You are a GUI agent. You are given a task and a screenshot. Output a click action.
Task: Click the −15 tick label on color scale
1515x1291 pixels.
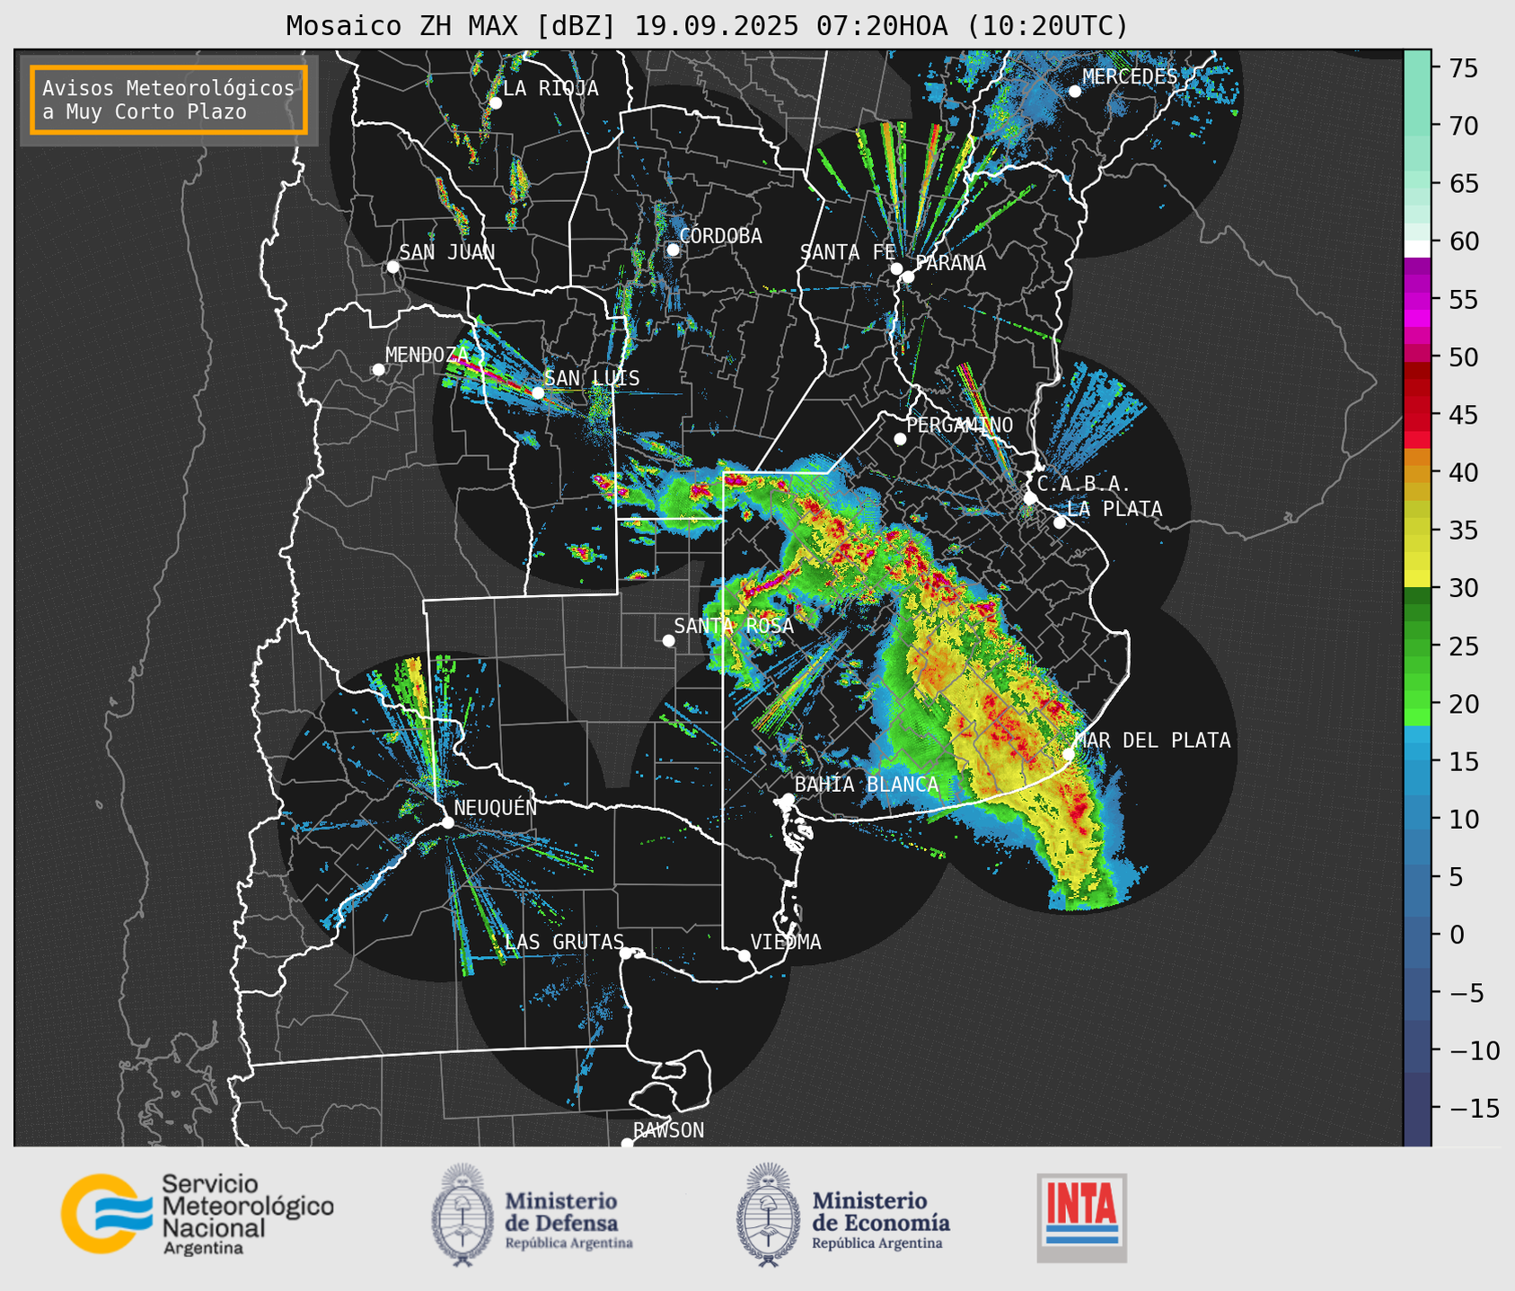click(x=1474, y=1108)
